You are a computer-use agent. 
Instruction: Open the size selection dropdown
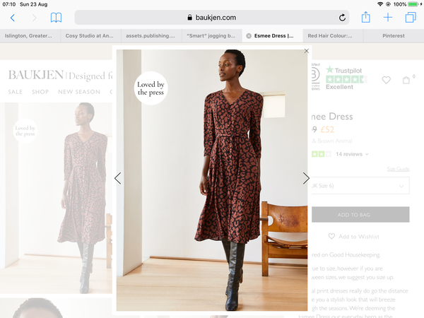(x=360, y=185)
